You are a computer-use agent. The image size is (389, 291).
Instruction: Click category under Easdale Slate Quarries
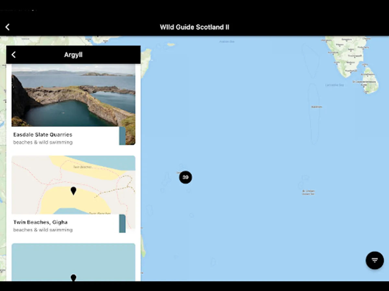click(43, 142)
